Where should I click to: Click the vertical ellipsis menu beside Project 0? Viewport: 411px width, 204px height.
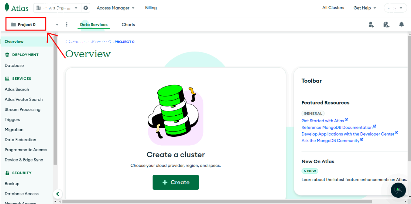coord(67,24)
